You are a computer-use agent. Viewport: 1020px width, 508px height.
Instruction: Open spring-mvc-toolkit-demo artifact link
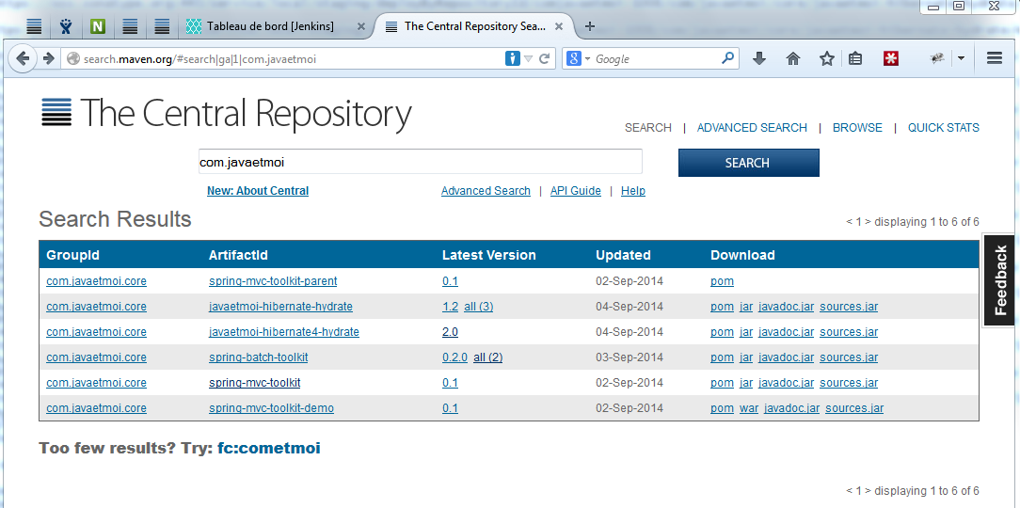[x=271, y=408]
